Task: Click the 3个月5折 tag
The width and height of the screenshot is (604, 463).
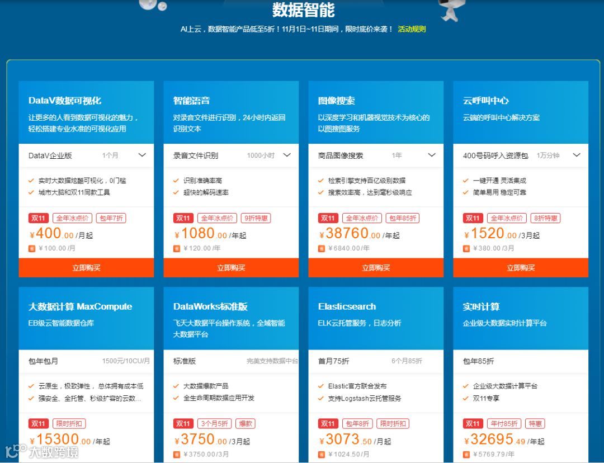Action: pos(215,424)
